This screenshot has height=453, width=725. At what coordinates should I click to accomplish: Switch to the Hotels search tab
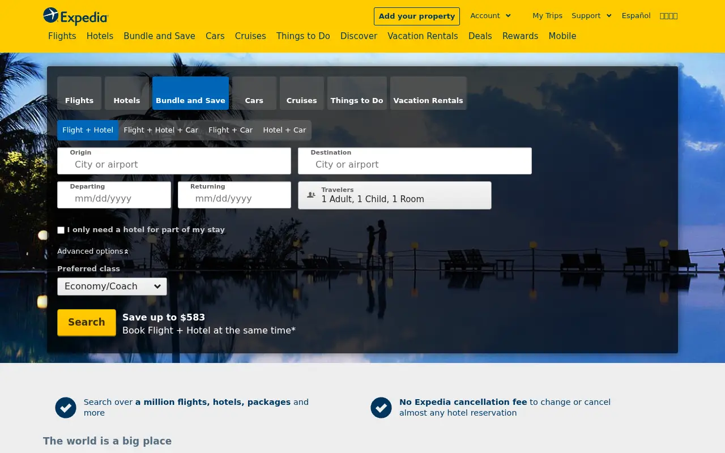point(127,93)
